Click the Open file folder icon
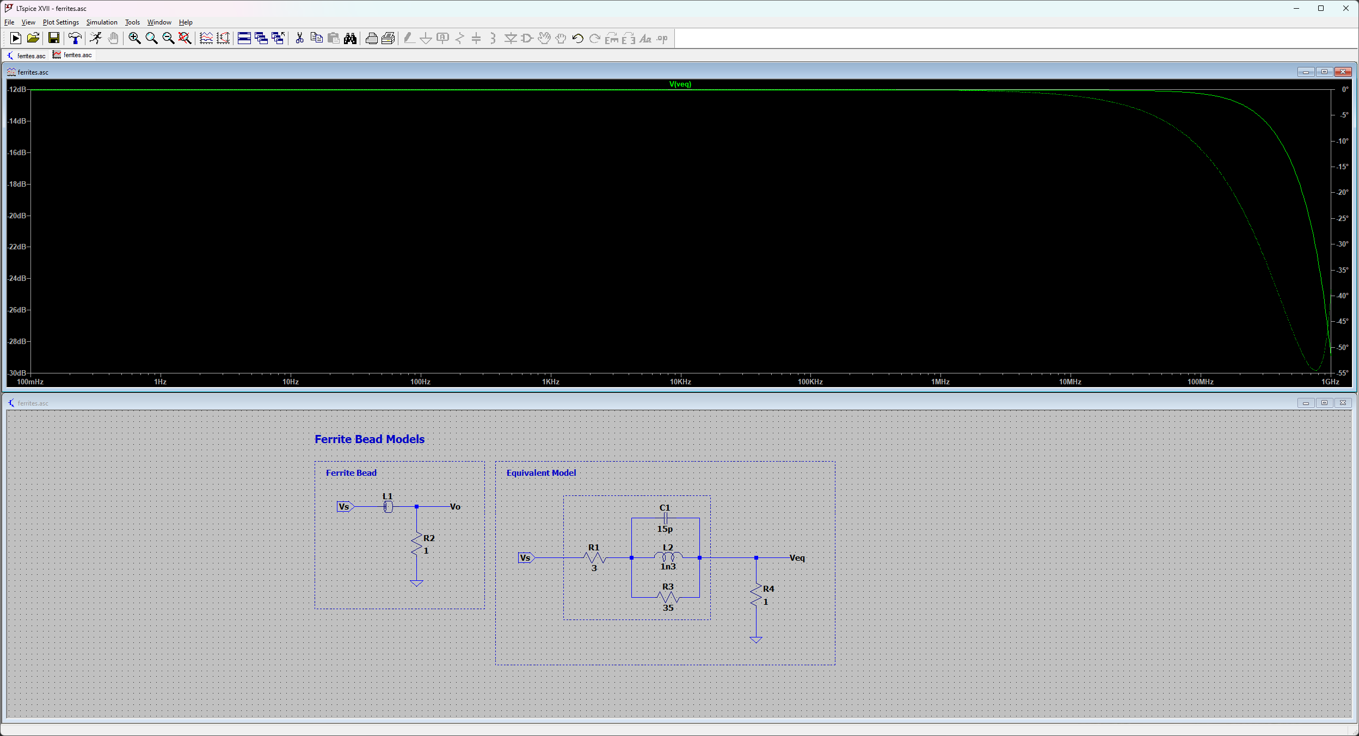 tap(33, 38)
